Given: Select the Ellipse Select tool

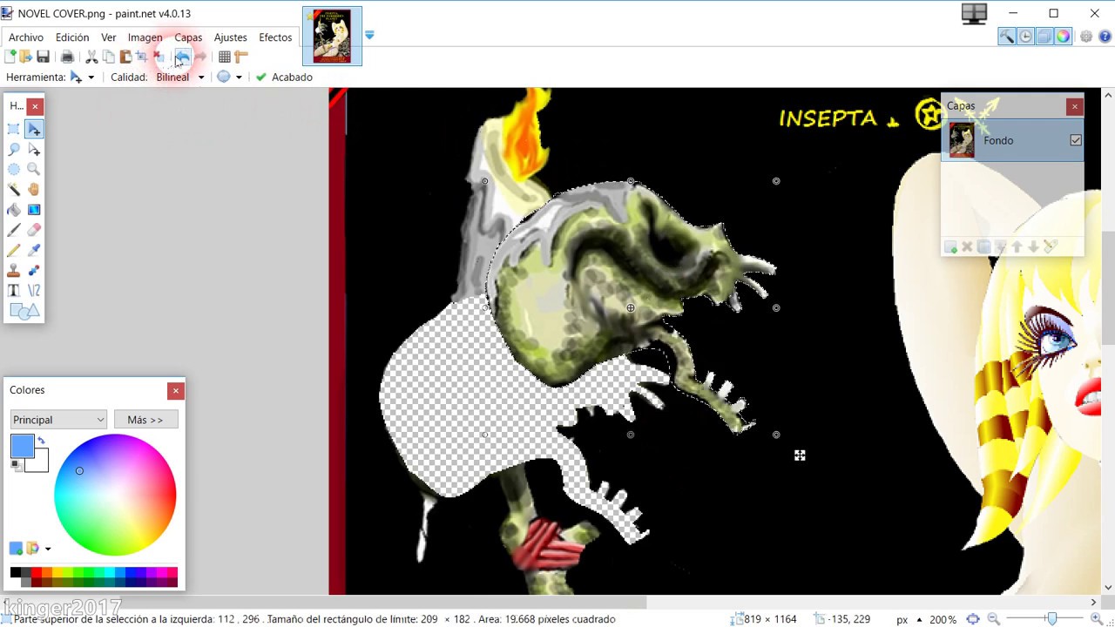Looking at the screenshot, I should click(14, 169).
